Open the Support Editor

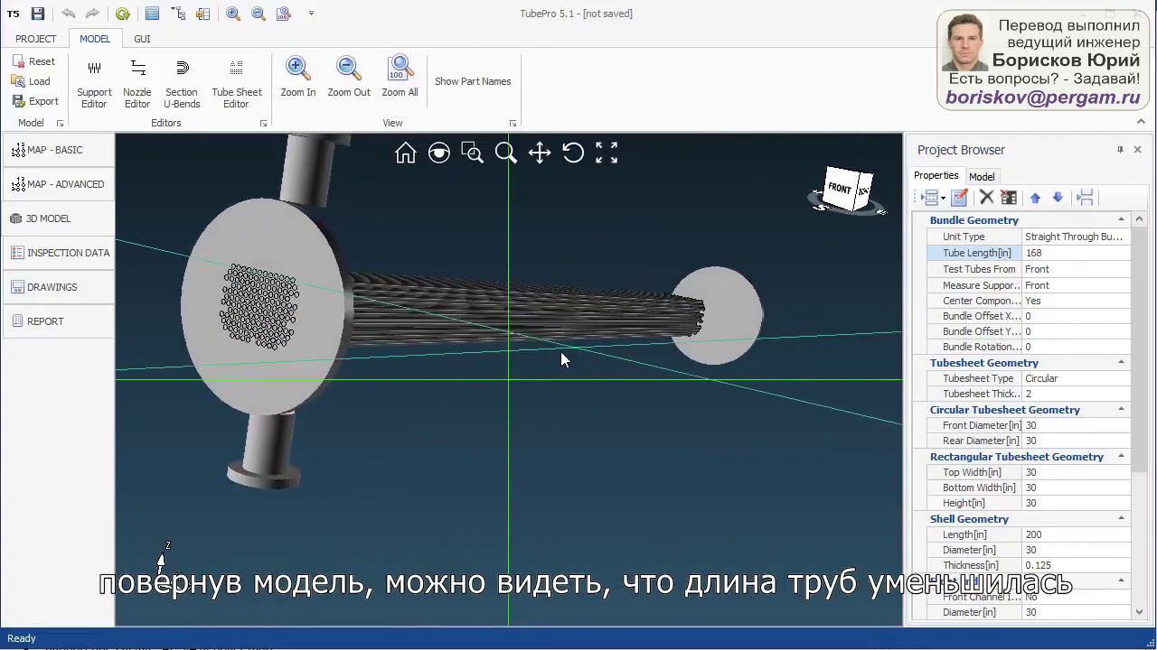94,84
